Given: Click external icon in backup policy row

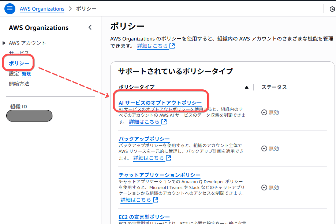Looking at the screenshot, I should [x=168, y=158].
